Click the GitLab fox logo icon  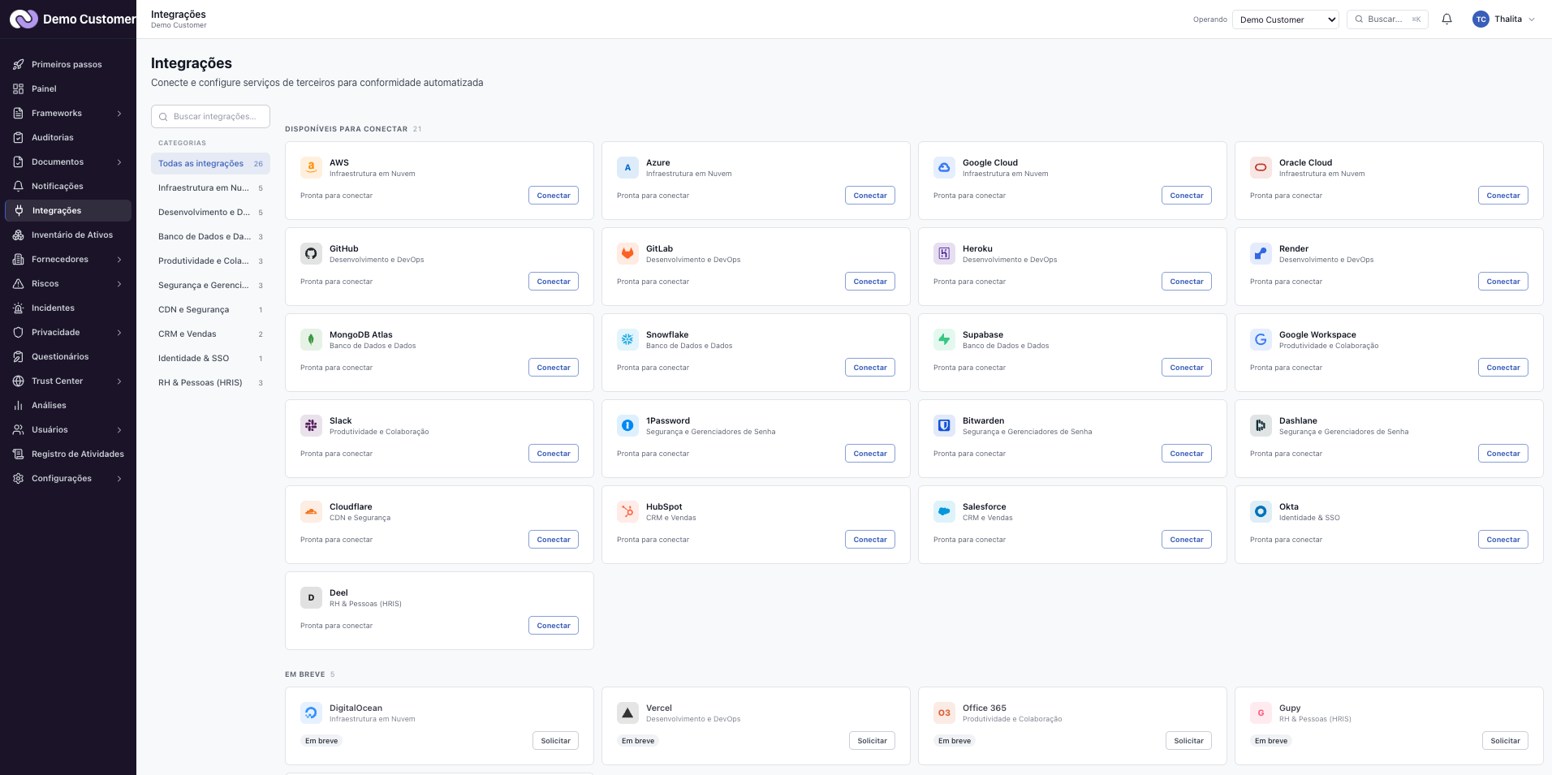(627, 253)
